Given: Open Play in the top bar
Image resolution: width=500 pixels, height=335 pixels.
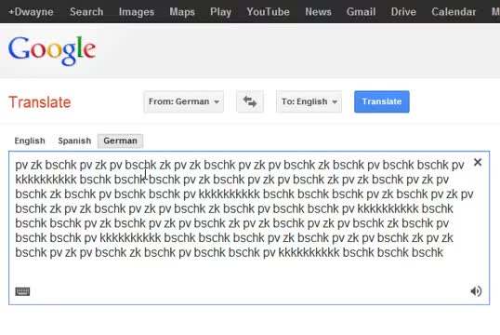Looking at the screenshot, I should (220, 12).
